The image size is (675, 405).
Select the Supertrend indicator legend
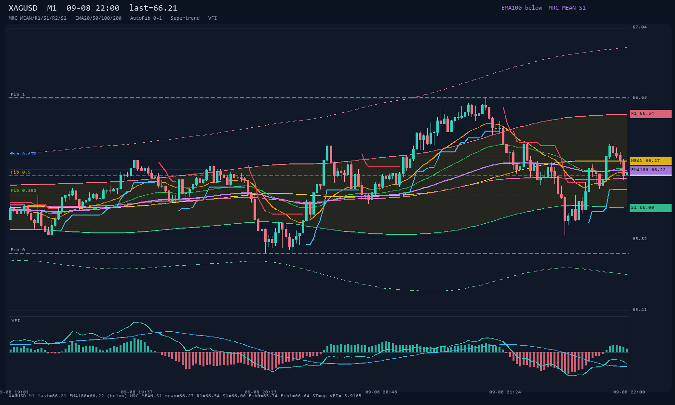click(x=185, y=18)
